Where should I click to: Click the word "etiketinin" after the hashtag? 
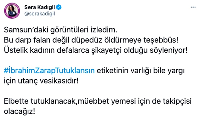(x=113, y=71)
